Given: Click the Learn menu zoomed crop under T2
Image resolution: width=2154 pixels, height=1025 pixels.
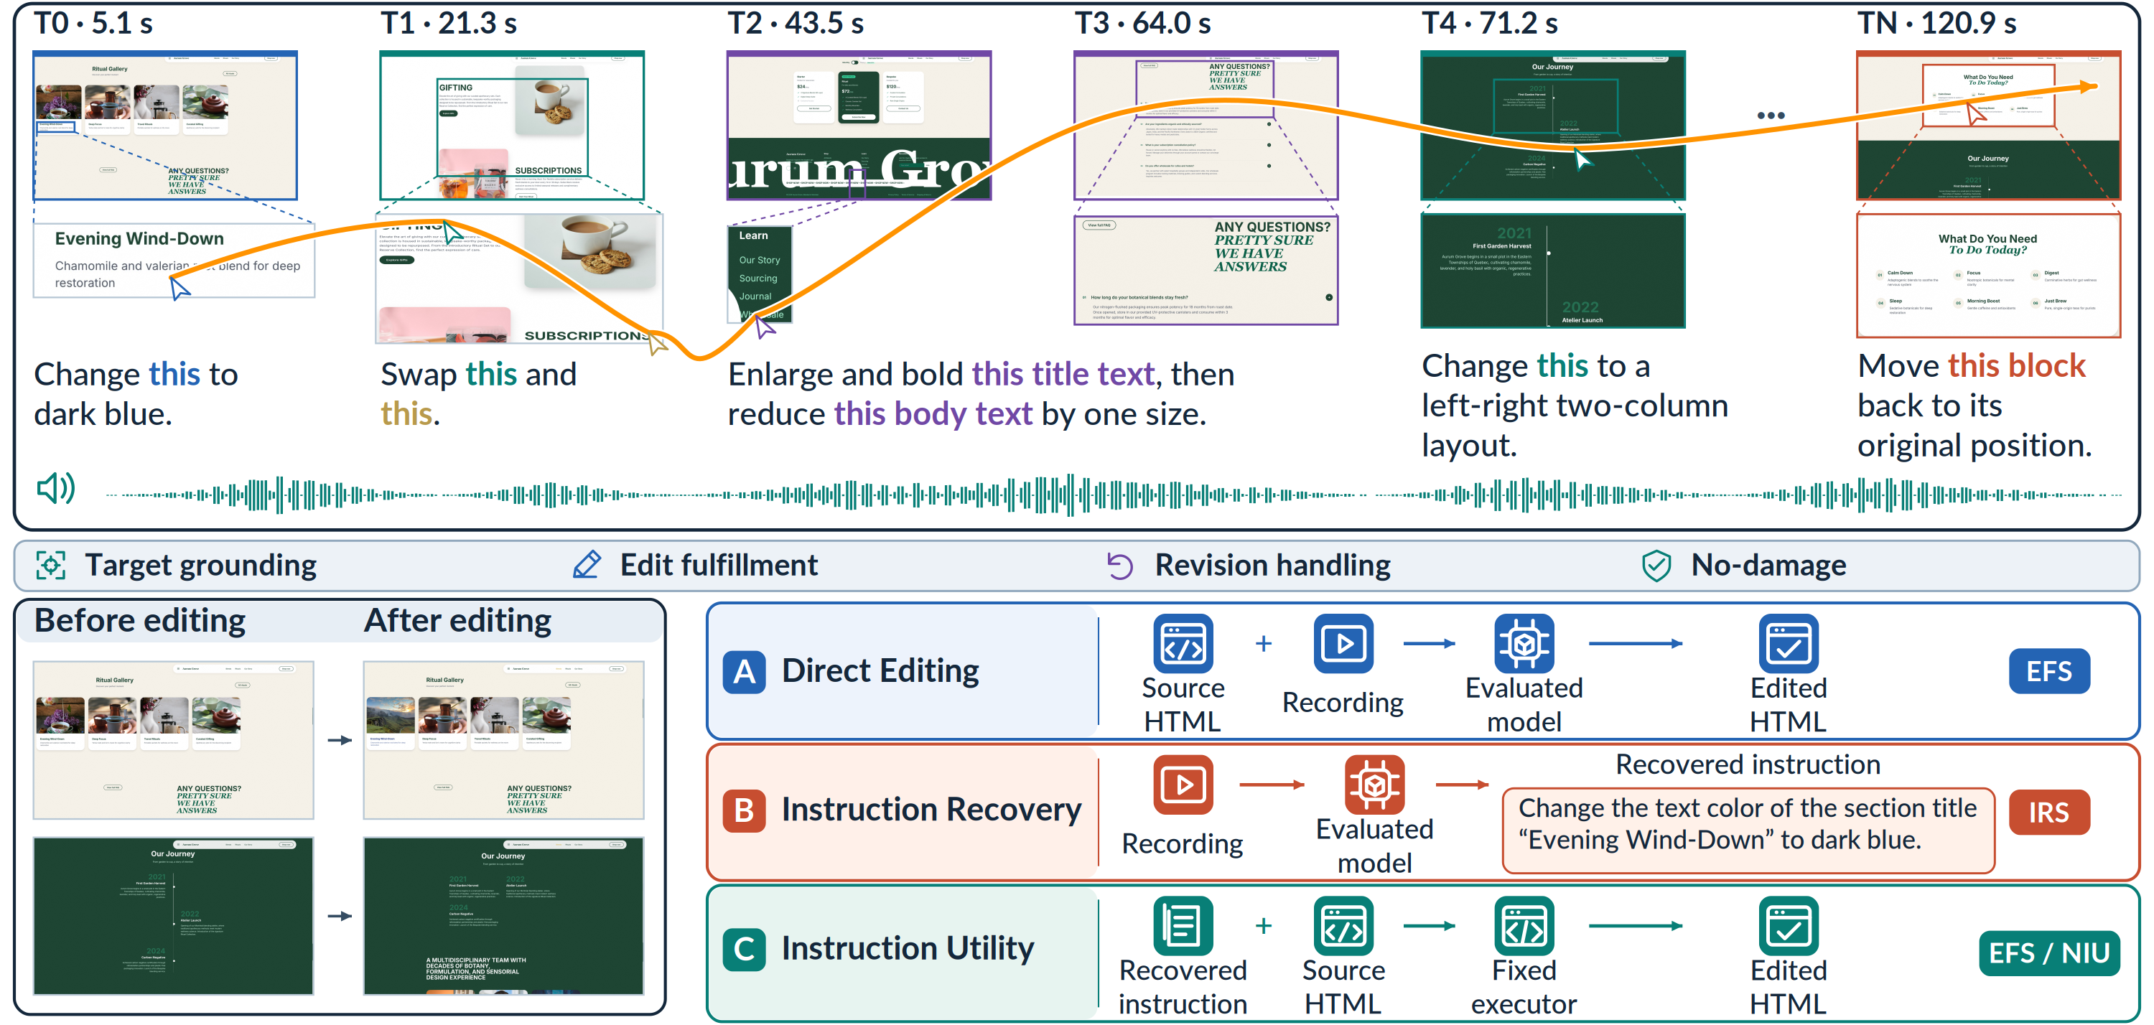Looking at the screenshot, I should coord(759,274).
